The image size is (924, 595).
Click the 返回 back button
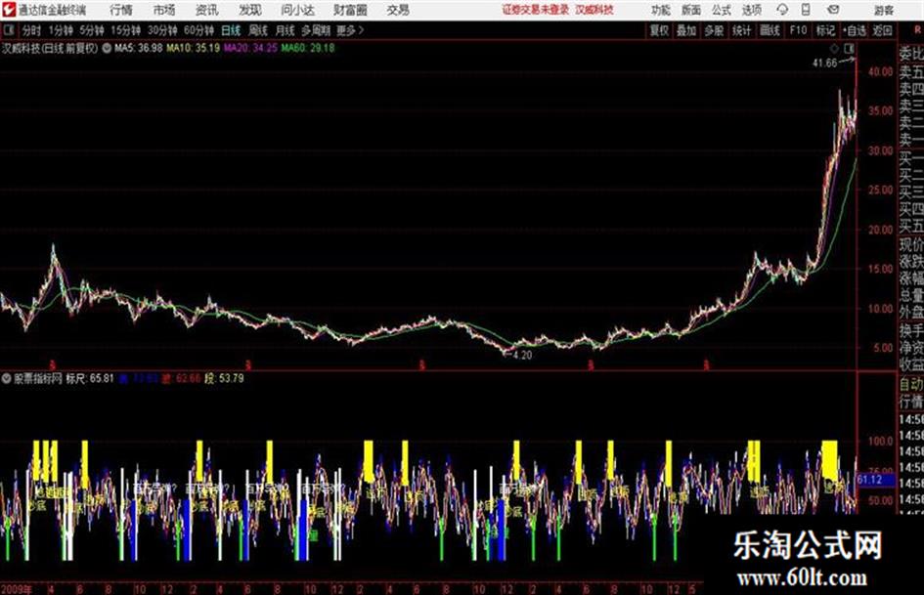point(882,30)
